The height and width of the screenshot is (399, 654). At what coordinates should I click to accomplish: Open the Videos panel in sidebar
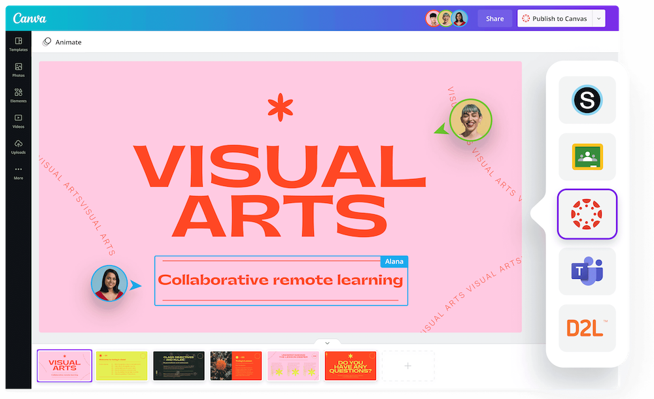[x=18, y=121]
